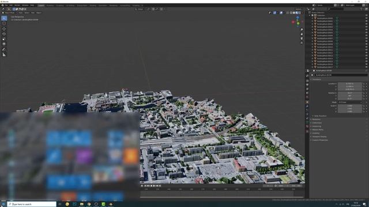Switch to the UV Editing workspace tab
369x207 pixels.
click(70, 5)
